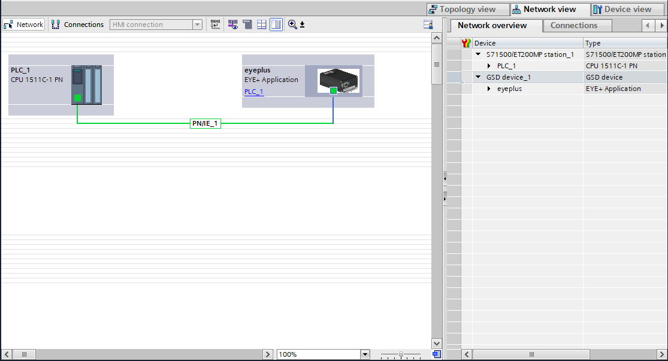
Task: Open the 100% zoom level dropdown
Action: [365, 354]
